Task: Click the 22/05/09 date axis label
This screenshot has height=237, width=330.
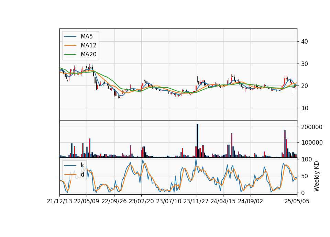Action: (x=87, y=201)
